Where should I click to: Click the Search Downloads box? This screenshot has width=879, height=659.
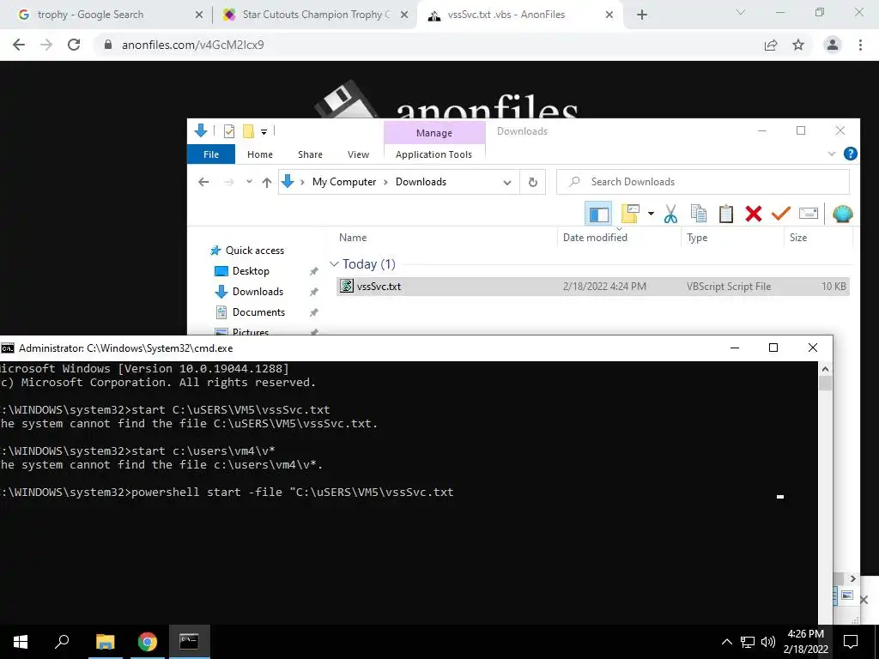pos(703,182)
